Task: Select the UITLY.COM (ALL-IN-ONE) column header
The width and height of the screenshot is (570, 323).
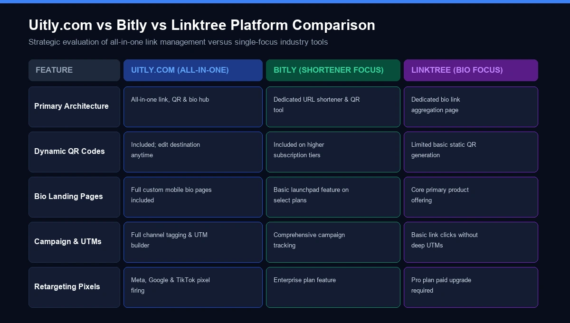Action: point(193,70)
